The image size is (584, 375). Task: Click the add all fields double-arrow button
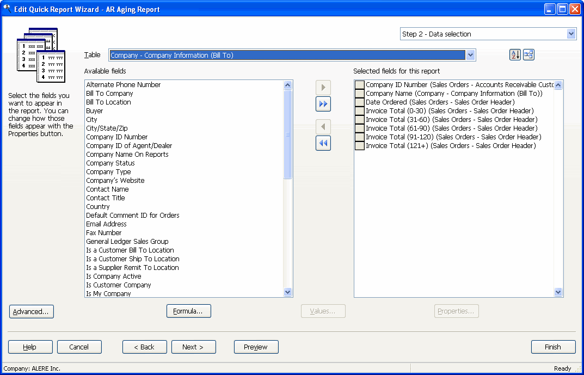[x=323, y=104]
